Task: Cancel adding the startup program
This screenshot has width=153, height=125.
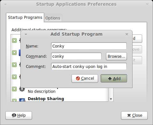Action: 85,78
